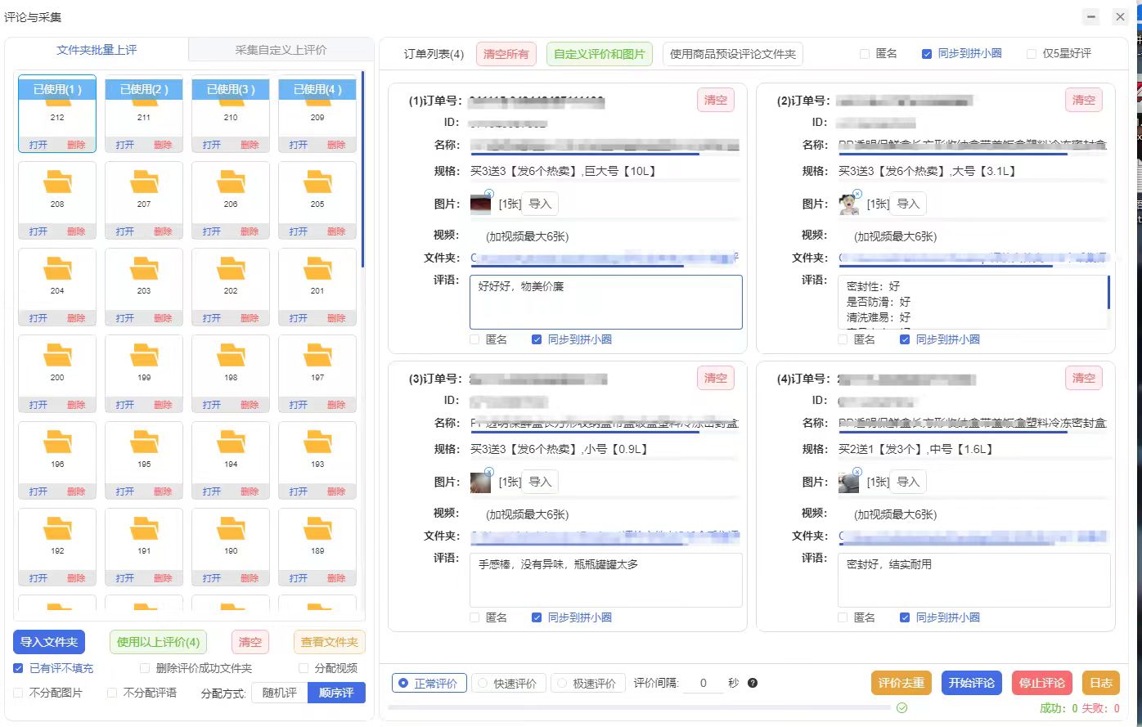Select 极速评价 radio option
The height and width of the screenshot is (727, 1142).
[588, 683]
